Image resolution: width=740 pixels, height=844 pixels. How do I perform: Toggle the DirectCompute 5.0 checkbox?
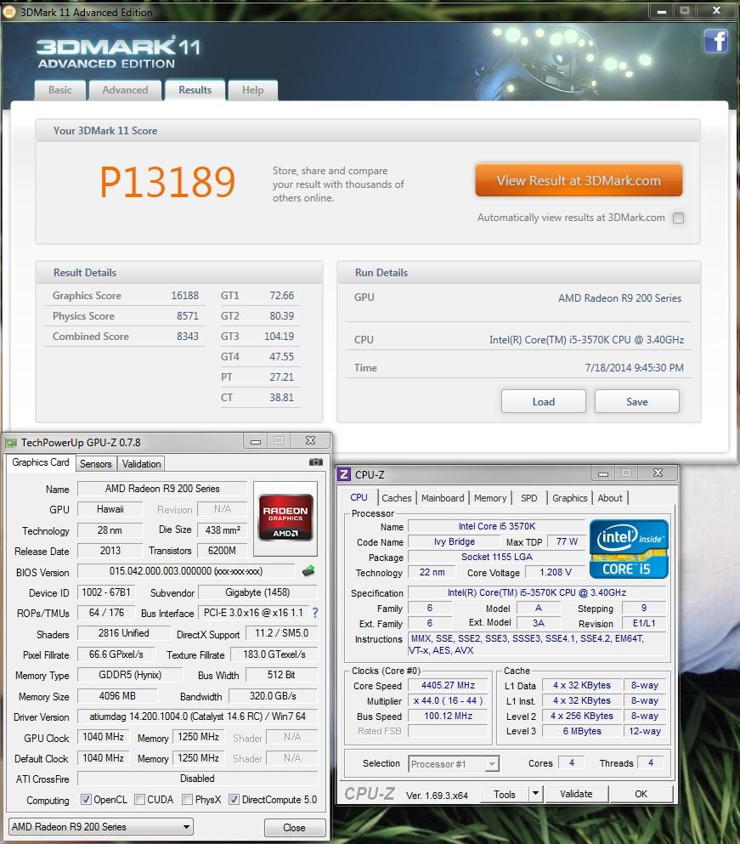[234, 799]
